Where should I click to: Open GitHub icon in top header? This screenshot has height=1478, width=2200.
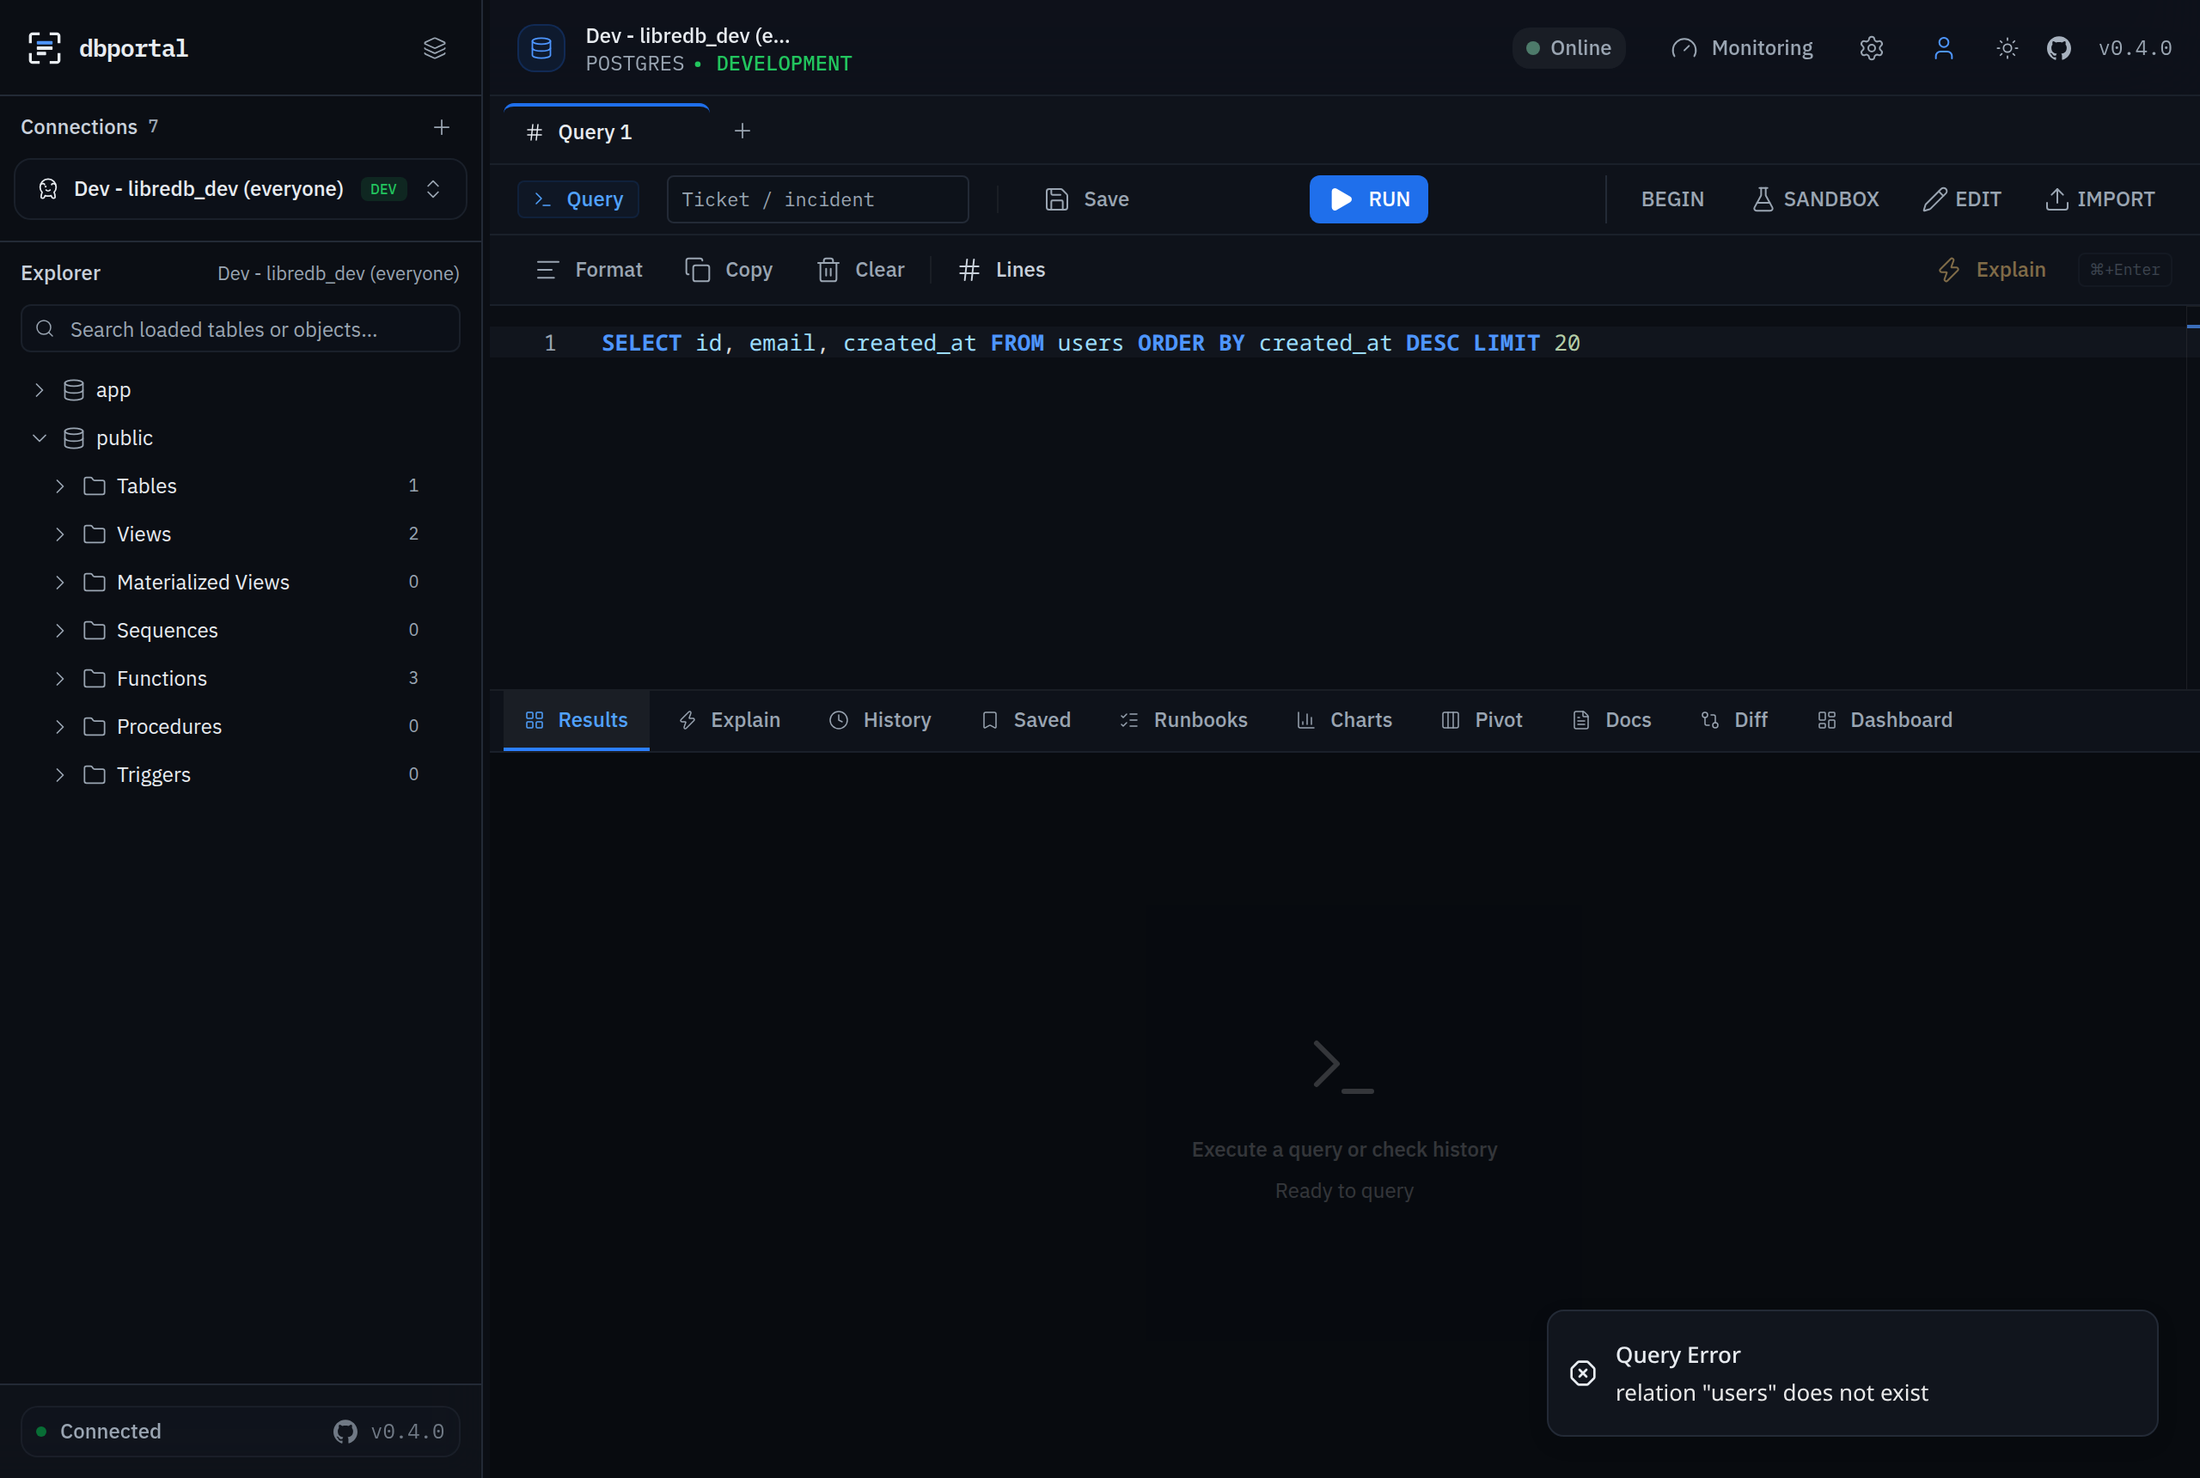pos(2058,48)
